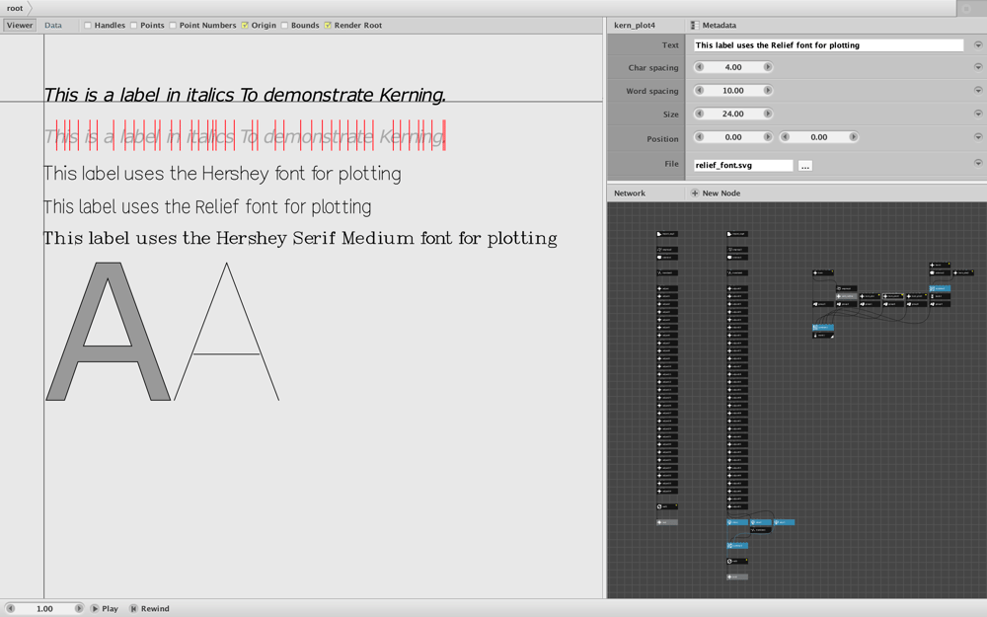Decrease Char spacing with left arrow
Image resolution: width=987 pixels, height=617 pixels.
(x=700, y=67)
